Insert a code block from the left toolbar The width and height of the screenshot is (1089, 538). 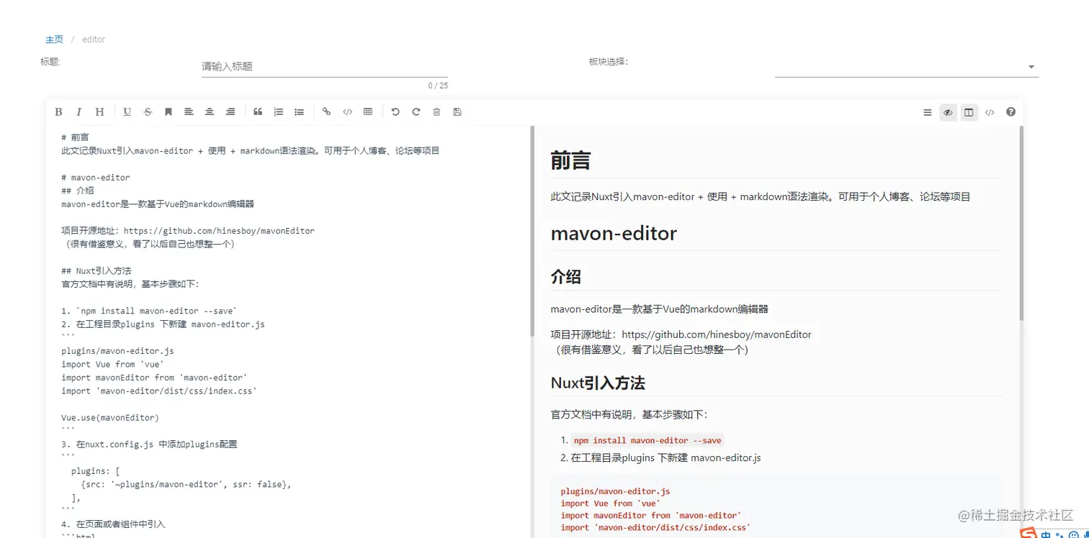click(x=347, y=111)
